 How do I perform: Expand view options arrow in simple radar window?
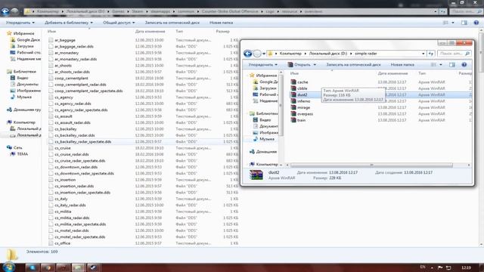pos(440,64)
